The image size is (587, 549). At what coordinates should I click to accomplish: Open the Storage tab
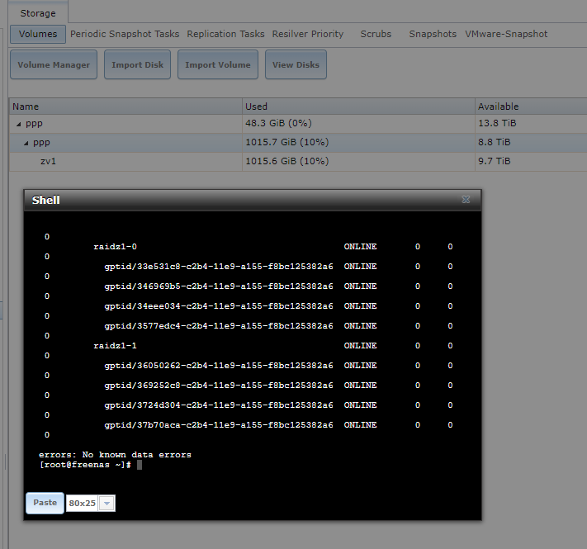pos(38,13)
